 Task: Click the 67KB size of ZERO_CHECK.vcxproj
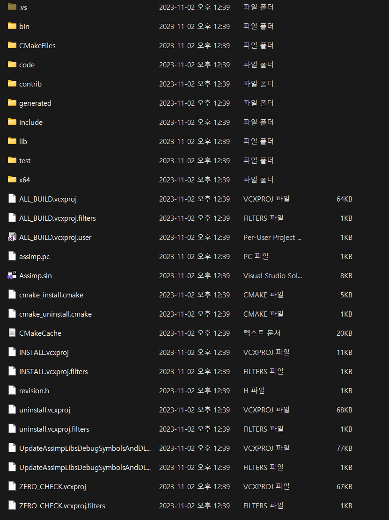pos(344,487)
